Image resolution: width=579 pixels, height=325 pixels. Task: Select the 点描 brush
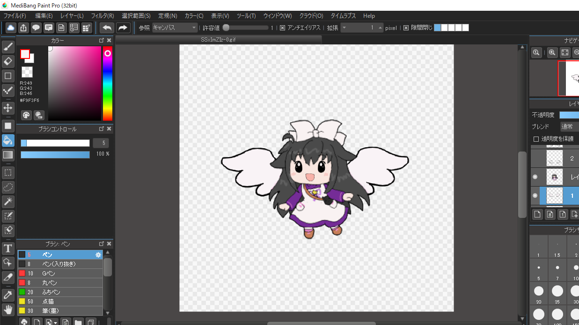pyautogui.click(x=60, y=302)
